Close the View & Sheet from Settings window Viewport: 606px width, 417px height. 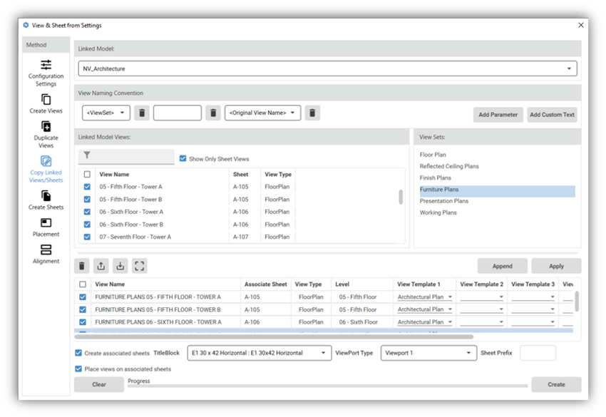click(581, 25)
